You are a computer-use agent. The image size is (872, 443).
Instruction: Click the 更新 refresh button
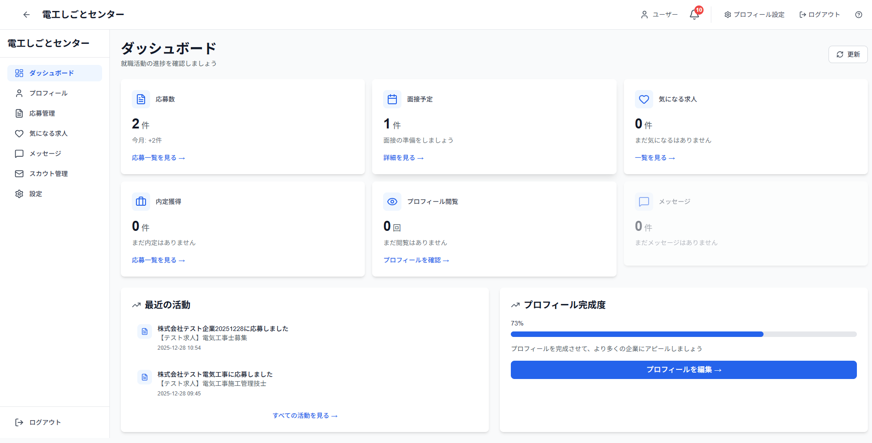[847, 54]
